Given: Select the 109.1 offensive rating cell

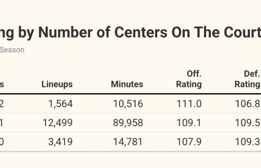Looking at the screenshot, I should [x=189, y=123].
